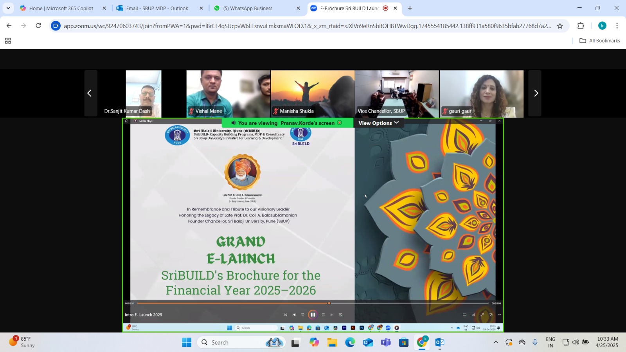Select Vishal Mane video tile
This screenshot has height=352, width=626.
[228, 94]
